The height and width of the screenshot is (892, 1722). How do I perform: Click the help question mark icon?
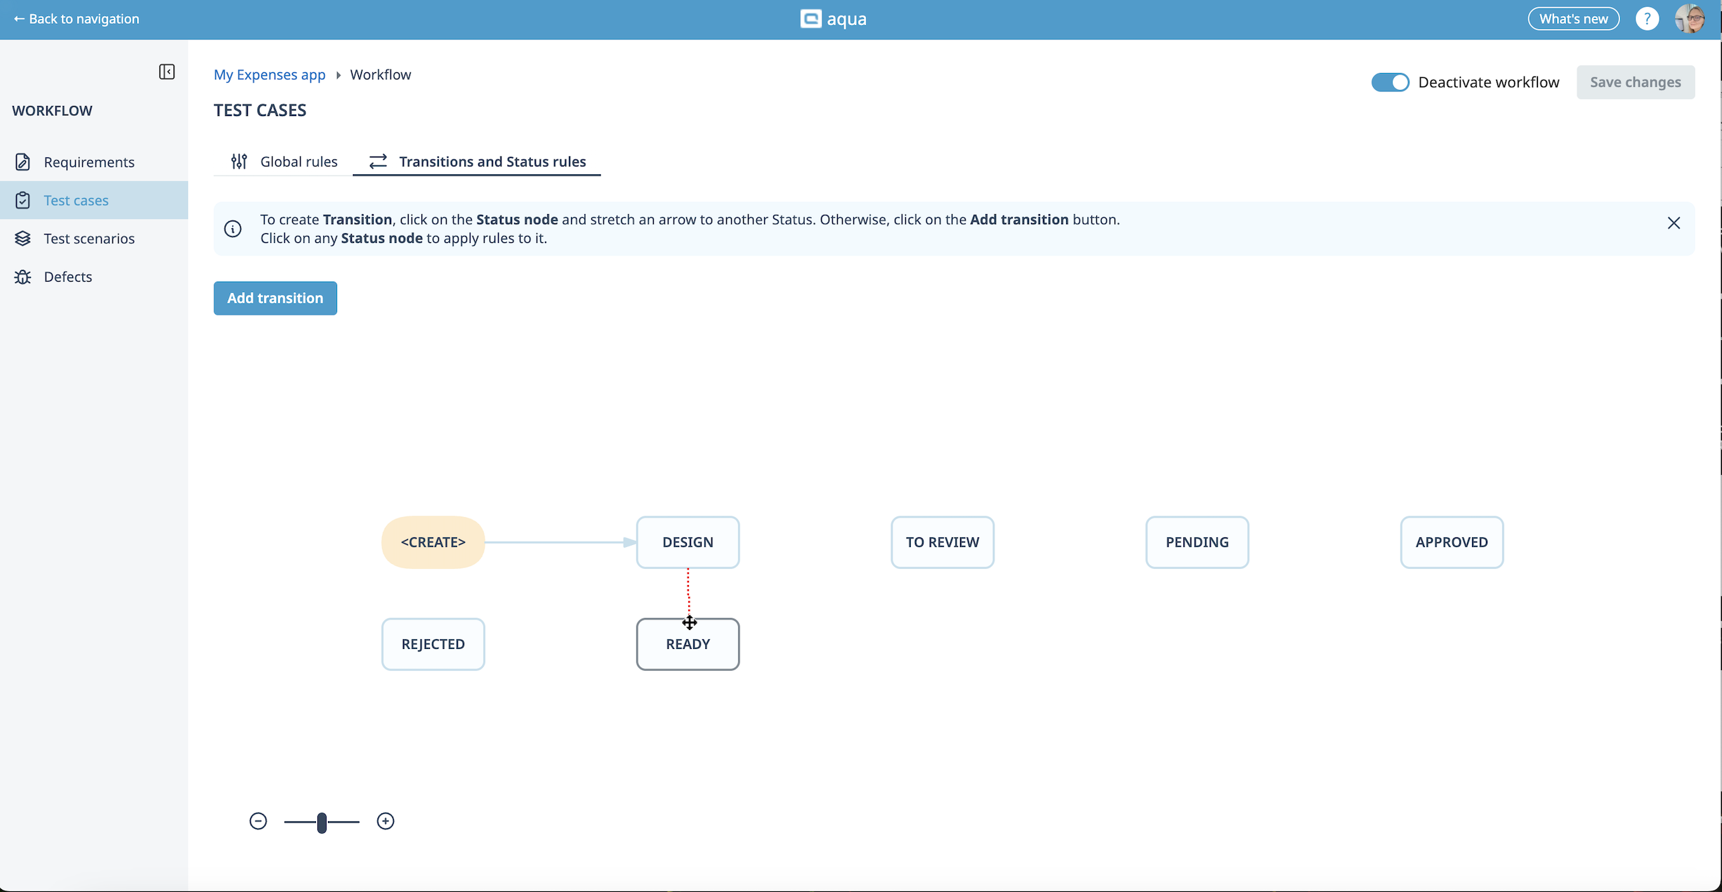coord(1647,19)
